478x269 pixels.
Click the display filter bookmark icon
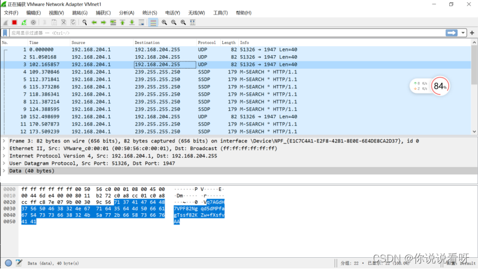coord(5,33)
